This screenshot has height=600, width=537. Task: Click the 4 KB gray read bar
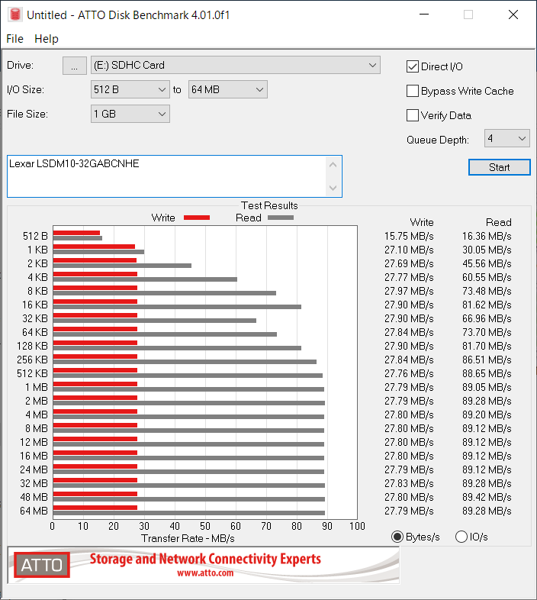click(x=146, y=279)
